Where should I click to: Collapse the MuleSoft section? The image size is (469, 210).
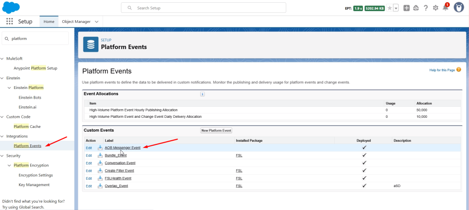coord(2,59)
